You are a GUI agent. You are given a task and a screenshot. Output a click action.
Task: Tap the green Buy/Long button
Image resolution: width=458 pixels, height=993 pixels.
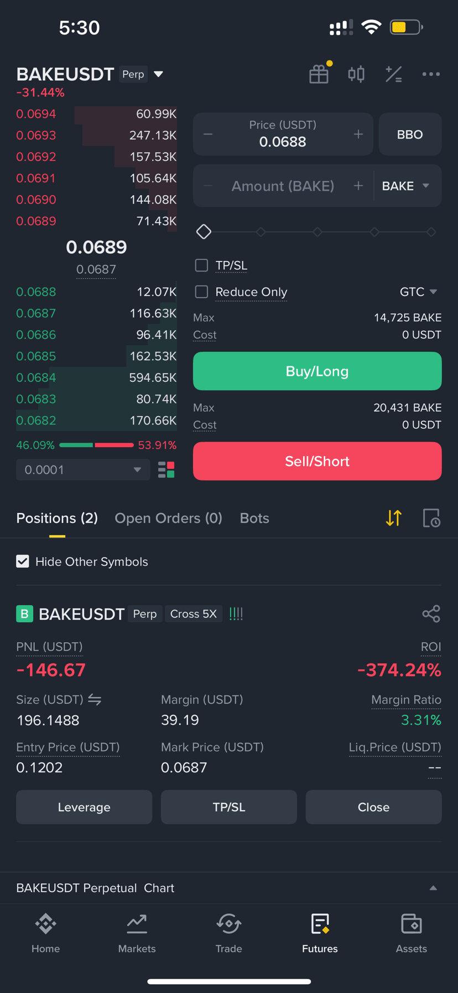(317, 371)
